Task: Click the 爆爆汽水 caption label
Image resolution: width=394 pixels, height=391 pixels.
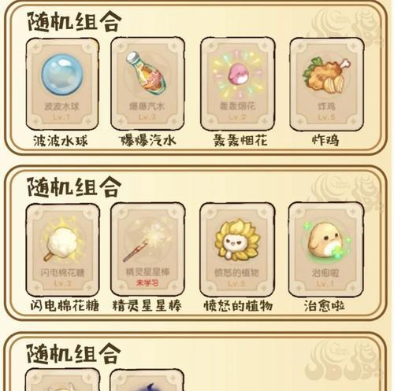Action: [147, 141]
